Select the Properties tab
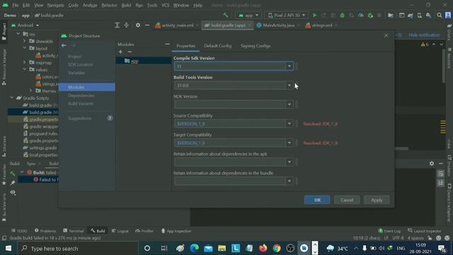 pos(185,45)
